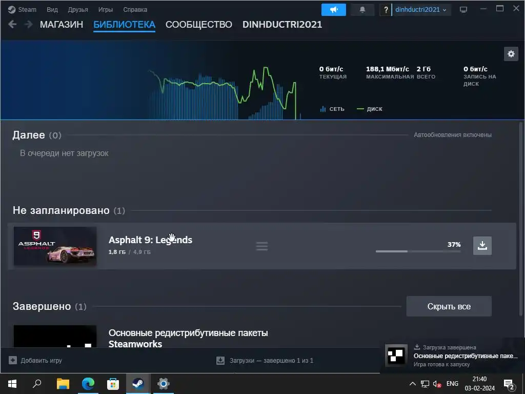Viewport: 525px width, 394px height.
Task: Click the download icon beside Загрузки
Action: pos(220,361)
